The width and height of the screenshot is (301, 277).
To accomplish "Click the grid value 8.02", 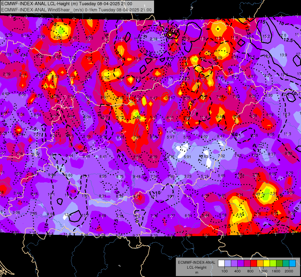I will tap(204, 137).
